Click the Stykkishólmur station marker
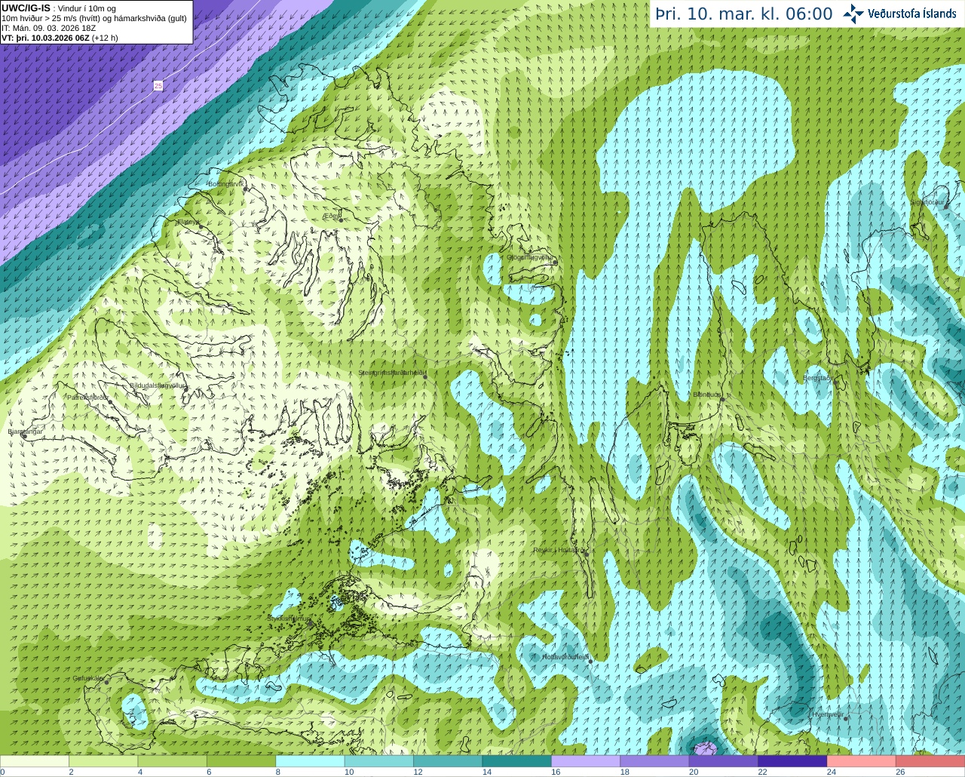Image resolution: width=965 pixels, height=777 pixels. [309, 625]
